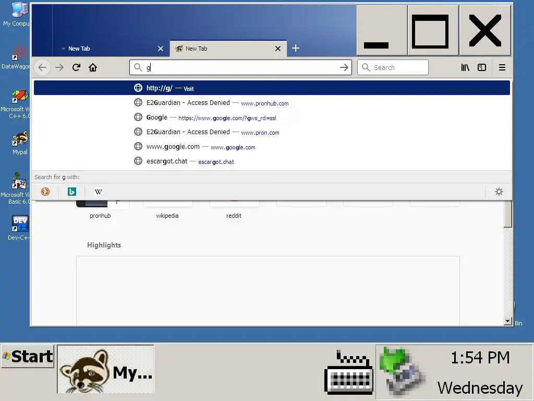
Task: Open the Microsoft Visual C++ 6.0 shortcut
Action: click(15, 104)
